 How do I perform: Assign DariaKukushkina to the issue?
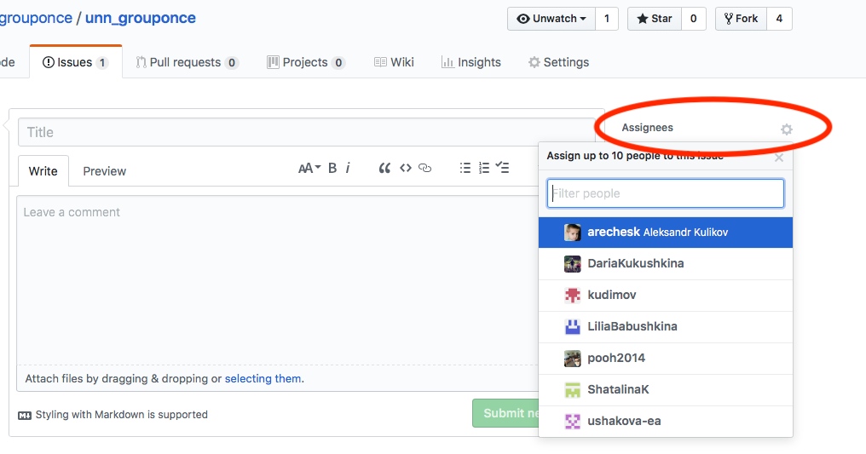click(x=666, y=264)
